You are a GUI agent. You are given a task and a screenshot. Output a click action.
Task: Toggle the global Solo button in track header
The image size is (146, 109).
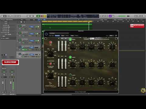point(24,22)
